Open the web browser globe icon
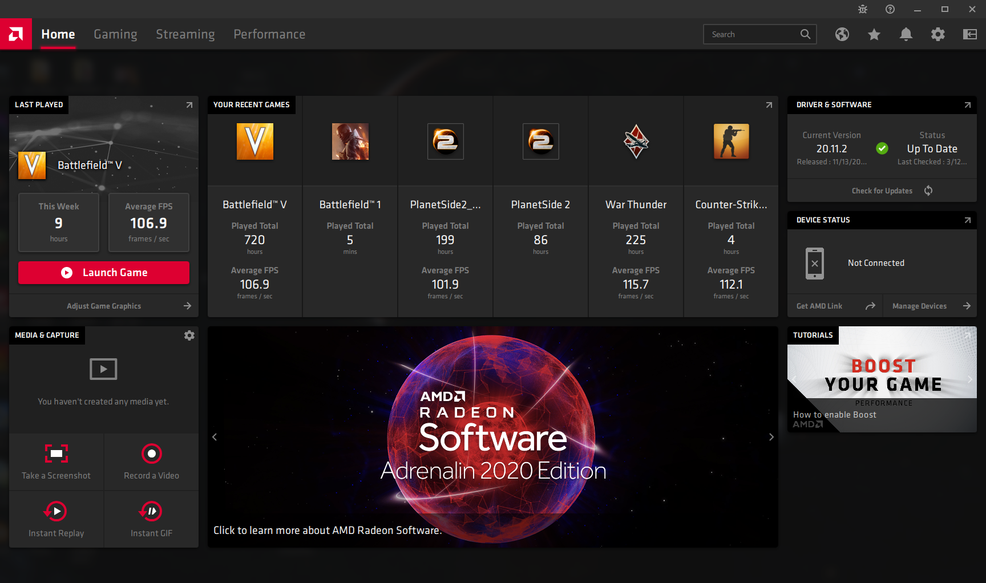The height and width of the screenshot is (583, 986). [842, 34]
